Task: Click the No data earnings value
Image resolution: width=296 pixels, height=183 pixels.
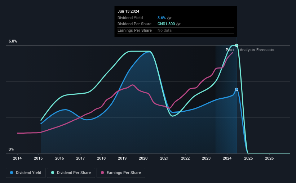Action: pos(165,30)
